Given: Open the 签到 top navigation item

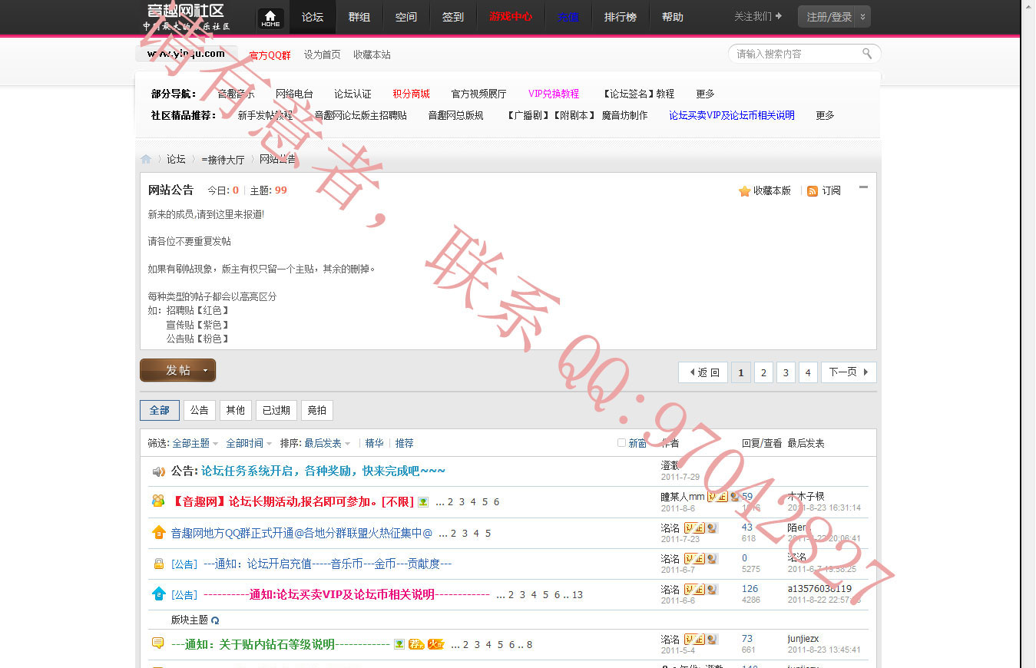Looking at the screenshot, I should [452, 17].
